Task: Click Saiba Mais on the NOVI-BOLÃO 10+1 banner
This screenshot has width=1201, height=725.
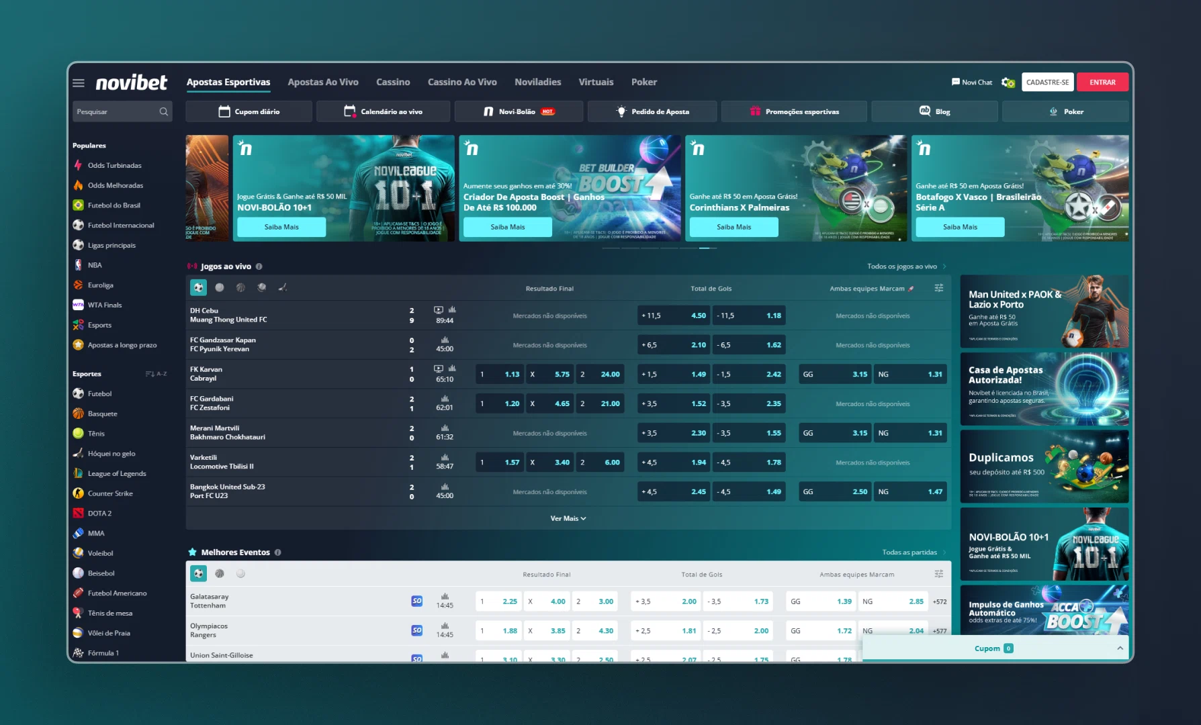Action: tap(281, 227)
